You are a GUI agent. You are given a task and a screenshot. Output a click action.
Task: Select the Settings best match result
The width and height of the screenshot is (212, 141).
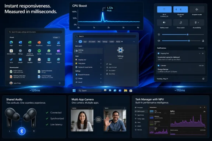tap(89, 51)
